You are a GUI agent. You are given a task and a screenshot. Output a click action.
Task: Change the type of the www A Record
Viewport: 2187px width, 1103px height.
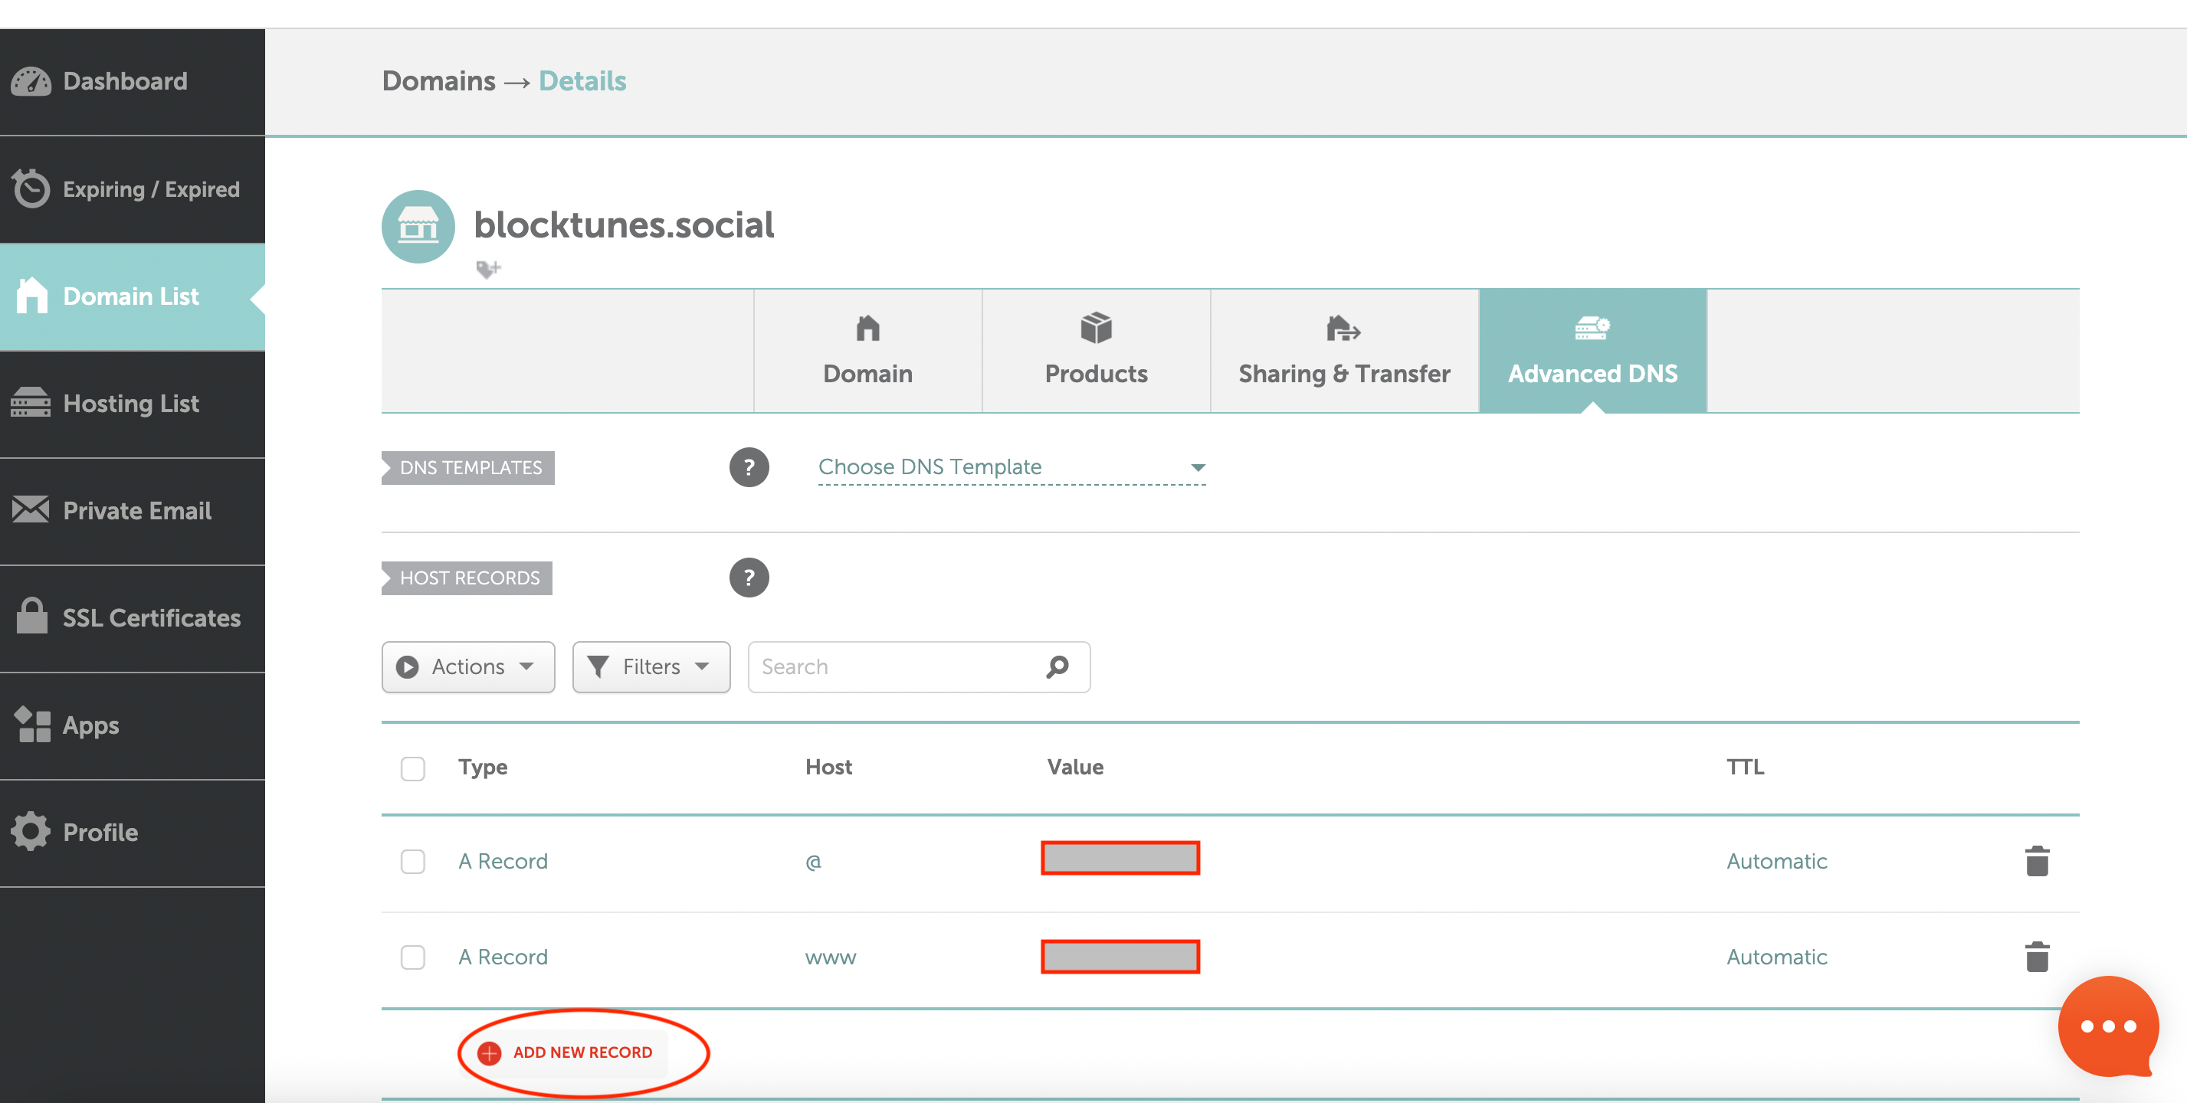point(503,957)
